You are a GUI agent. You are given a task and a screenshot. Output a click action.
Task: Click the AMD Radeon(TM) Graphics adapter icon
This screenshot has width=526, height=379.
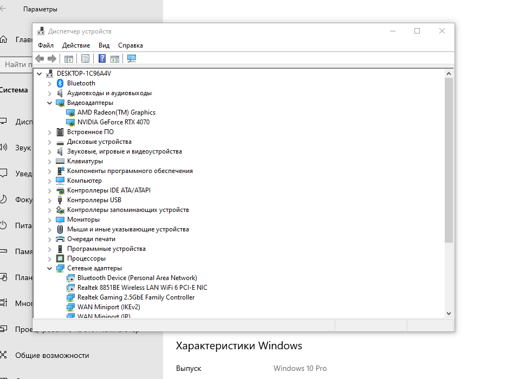point(70,112)
